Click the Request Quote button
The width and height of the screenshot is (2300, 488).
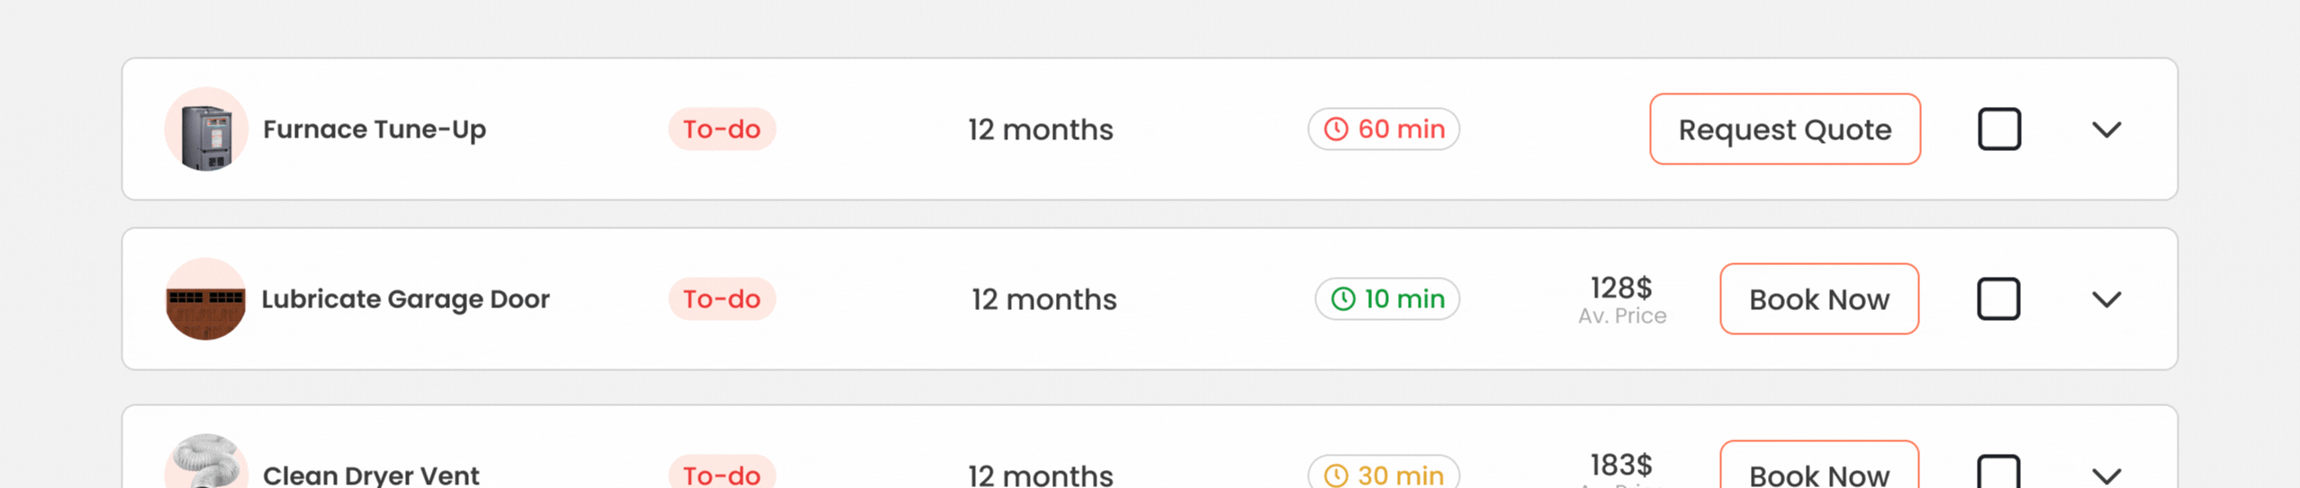tap(1784, 129)
